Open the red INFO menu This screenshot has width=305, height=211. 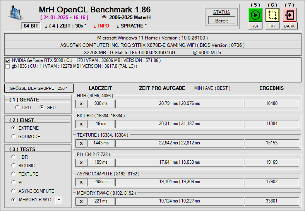(x=101, y=26)
